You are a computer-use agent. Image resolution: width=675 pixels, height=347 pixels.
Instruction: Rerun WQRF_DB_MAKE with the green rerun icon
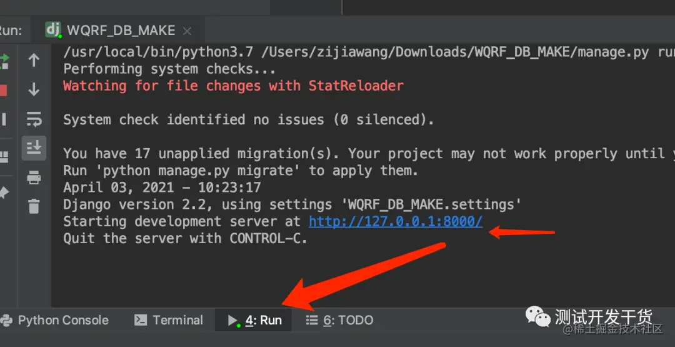pyautogui.click(x=4, y=61)
